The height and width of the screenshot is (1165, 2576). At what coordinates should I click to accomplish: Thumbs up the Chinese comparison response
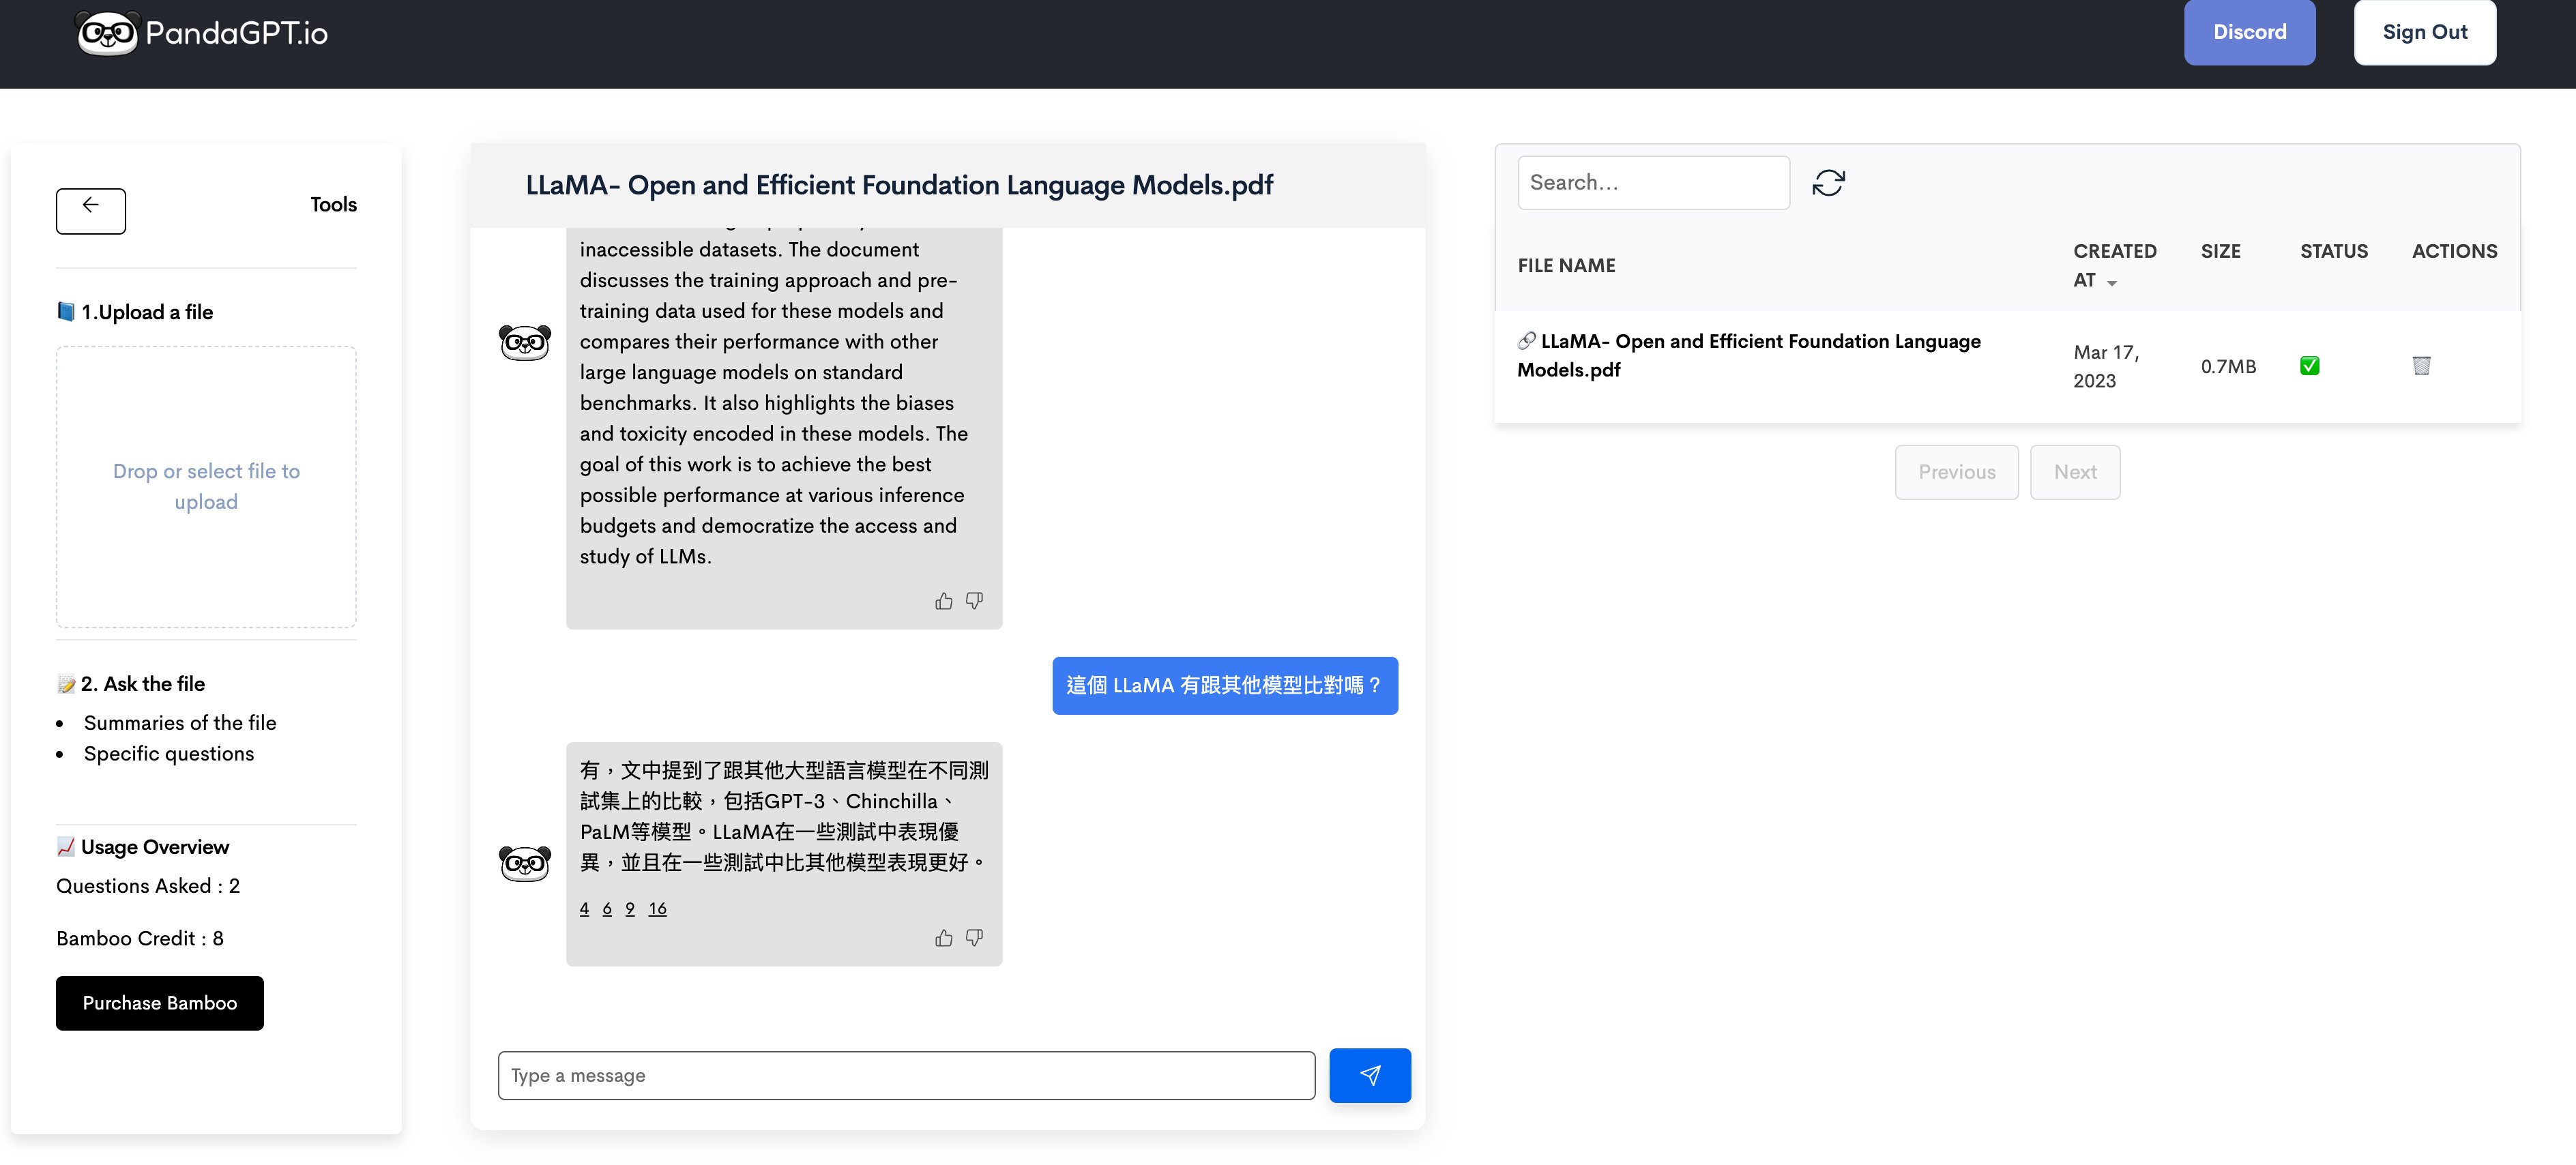[943, 937]
